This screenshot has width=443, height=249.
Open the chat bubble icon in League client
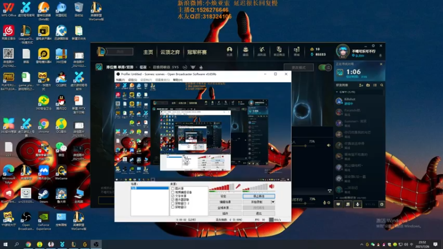tap(338, 204)
